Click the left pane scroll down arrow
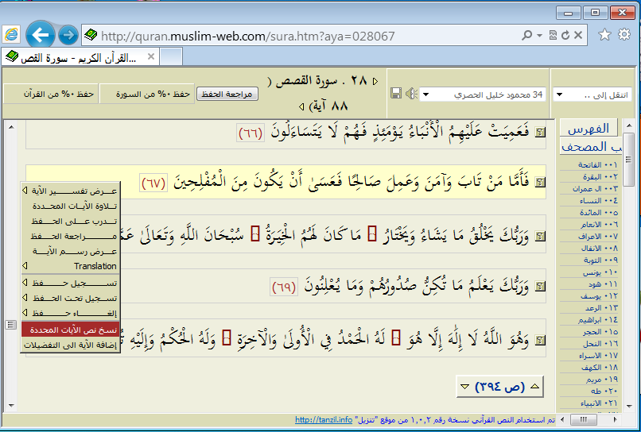This screenshot has width=641, height=432. pyautogui.click(x=11, y=406)
